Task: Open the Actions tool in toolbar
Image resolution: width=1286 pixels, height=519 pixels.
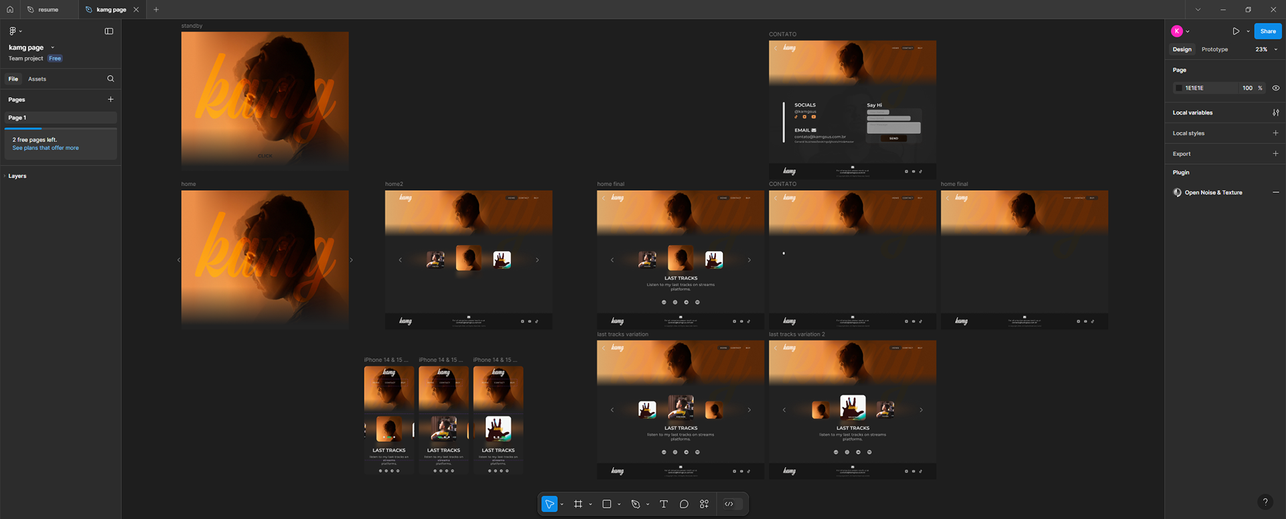Action: pyautogui.click(x=704, y=504)
